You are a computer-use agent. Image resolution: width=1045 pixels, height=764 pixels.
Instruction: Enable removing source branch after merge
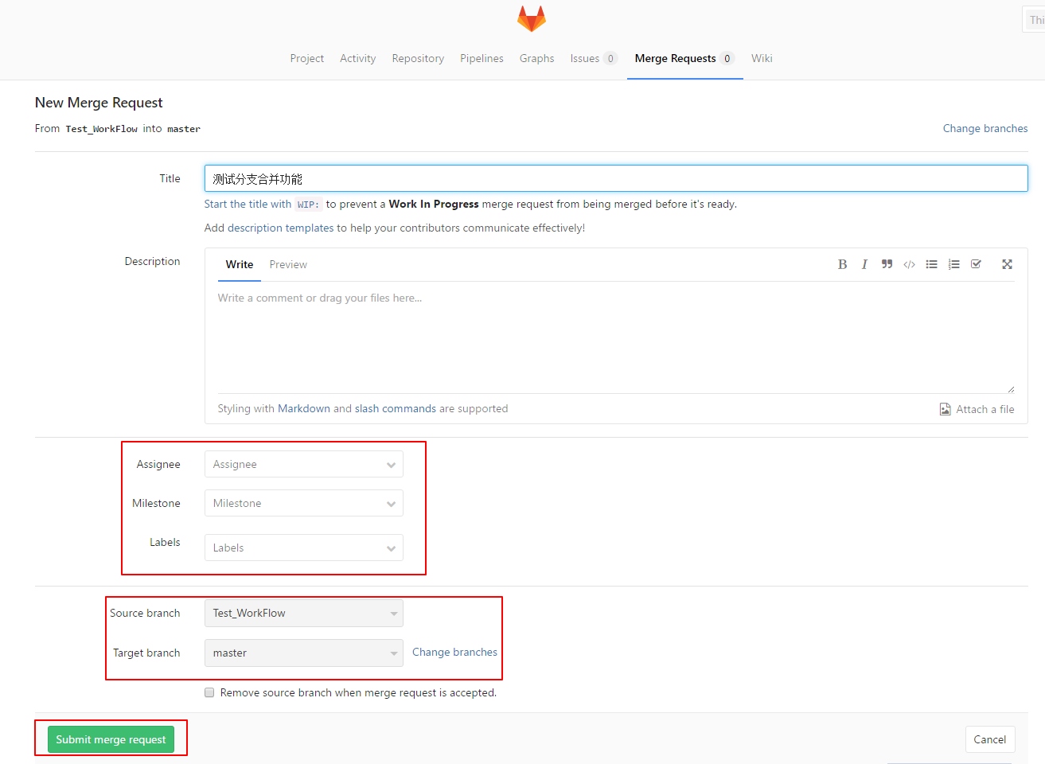[209, 692]
